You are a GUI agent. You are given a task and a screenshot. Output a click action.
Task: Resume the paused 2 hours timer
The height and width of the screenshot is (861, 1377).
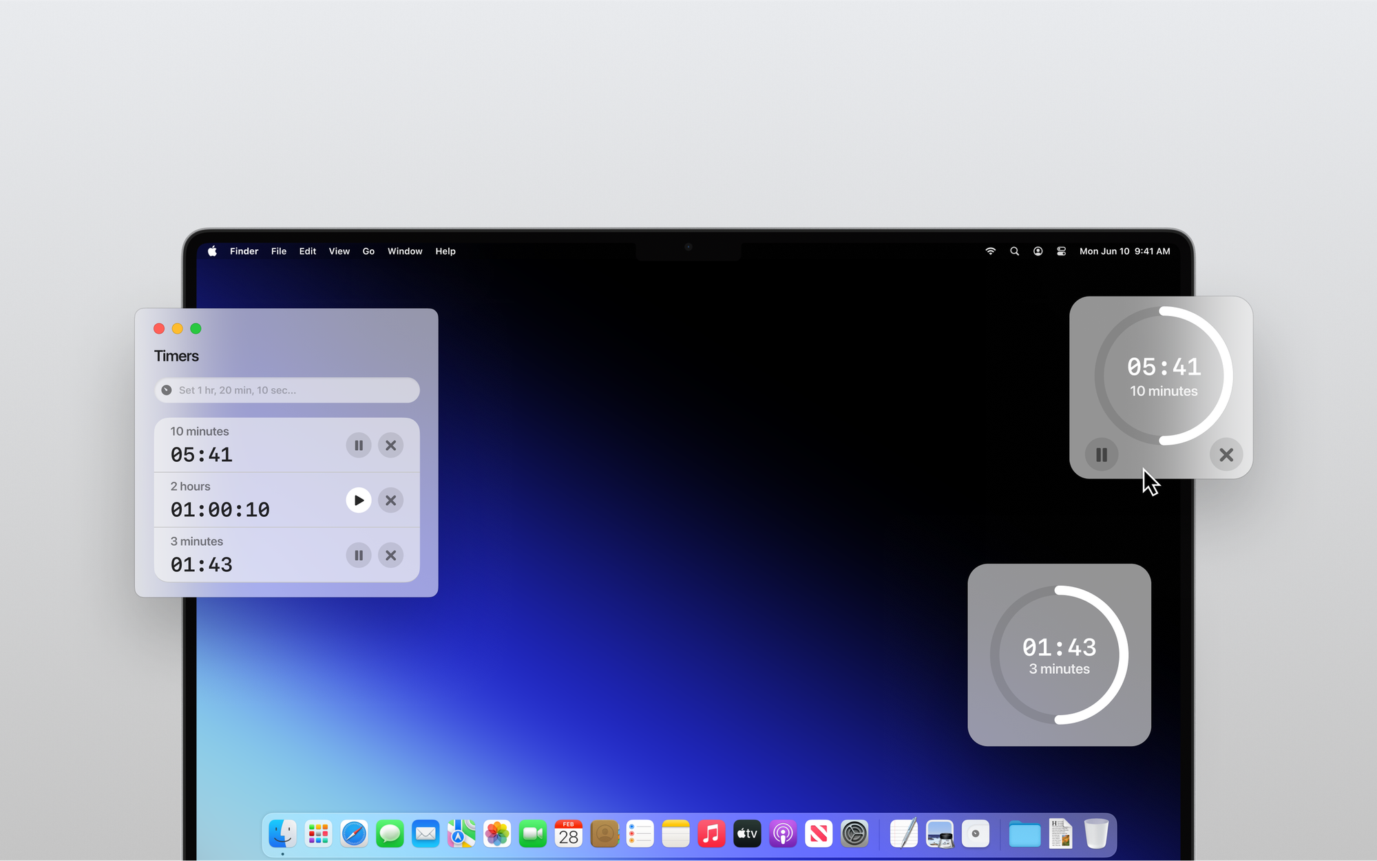[x=359, y=500]
